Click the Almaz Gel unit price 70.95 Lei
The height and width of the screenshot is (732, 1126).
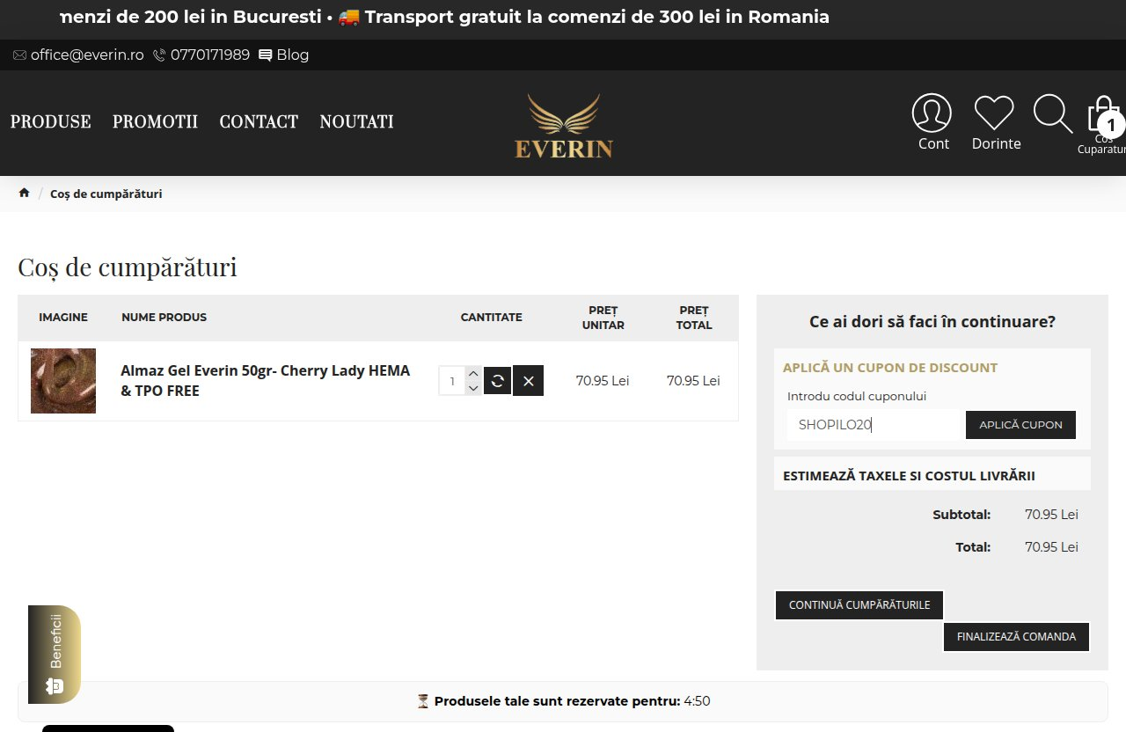pos(603,381)
